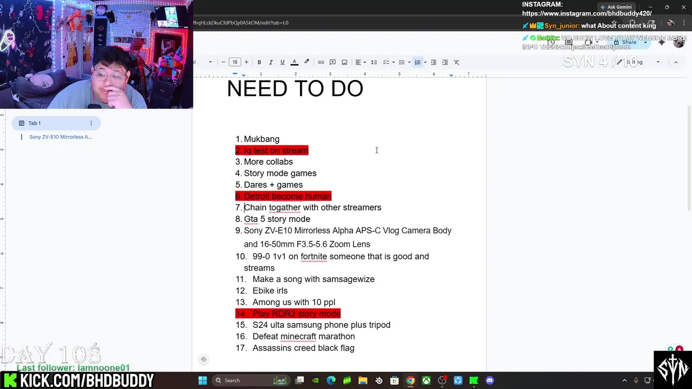Click the Share button
Image resolution: width=692 pixels, height=389 pixels.
(x=626, y=42)
